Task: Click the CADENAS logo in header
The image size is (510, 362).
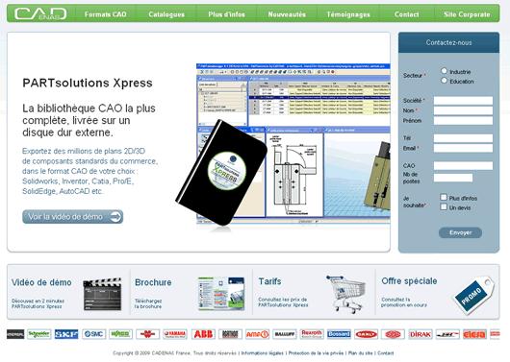Action: (x=40, y=13)
